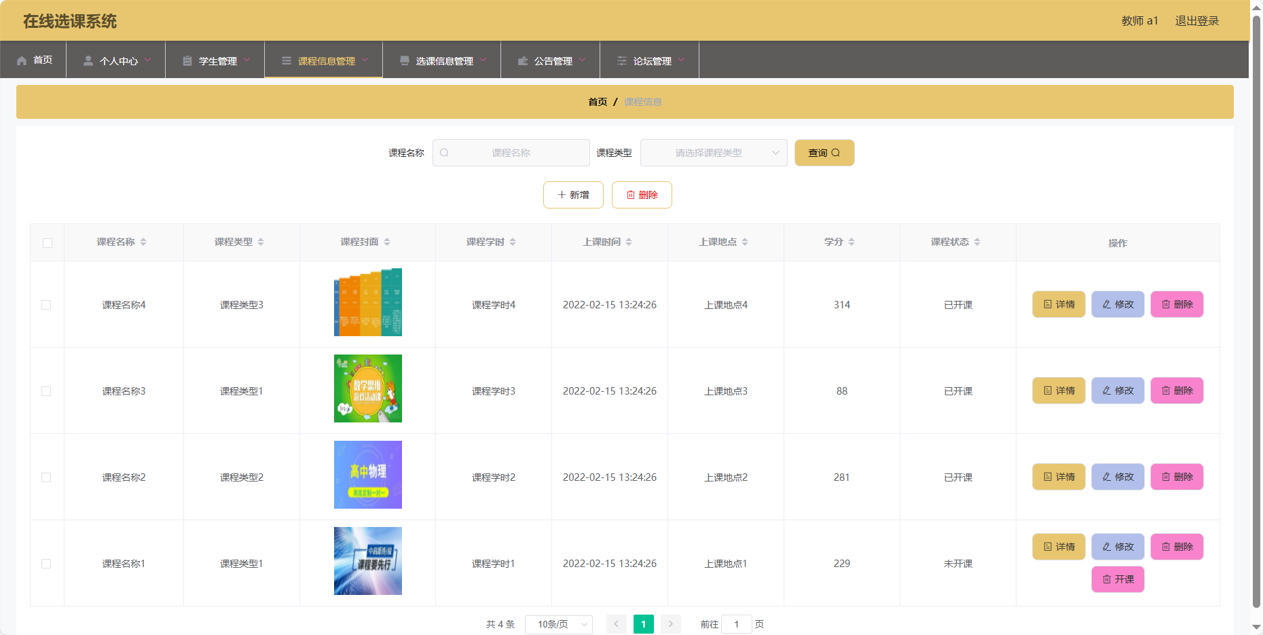1263x635 pixels.
Task: Open the 课程信息管理 menu
Action: [324, 60]
